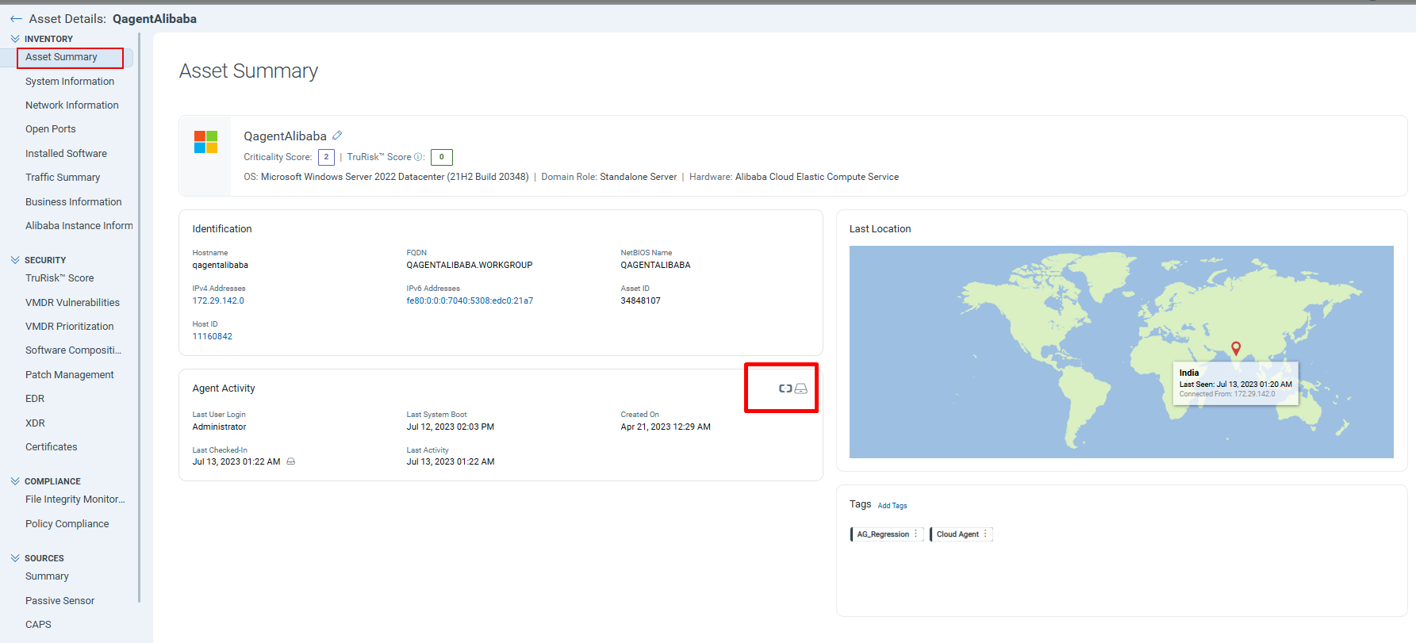Open XDR section
This screenshot has width=1416, height=643.
click(35, 423)
